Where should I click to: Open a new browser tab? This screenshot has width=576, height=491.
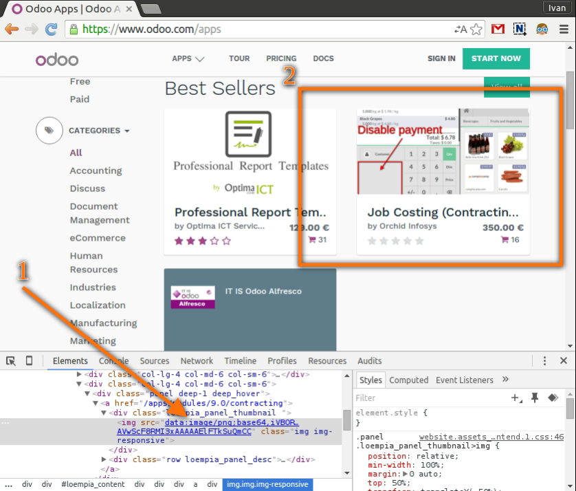(151, 9)
